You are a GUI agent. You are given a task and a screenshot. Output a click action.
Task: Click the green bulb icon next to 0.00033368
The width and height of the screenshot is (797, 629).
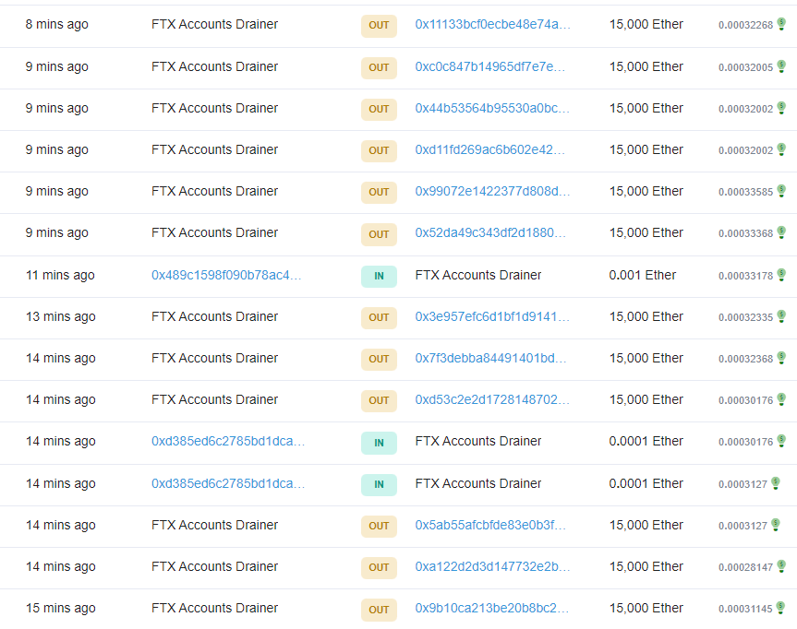(x=781, y=232)
